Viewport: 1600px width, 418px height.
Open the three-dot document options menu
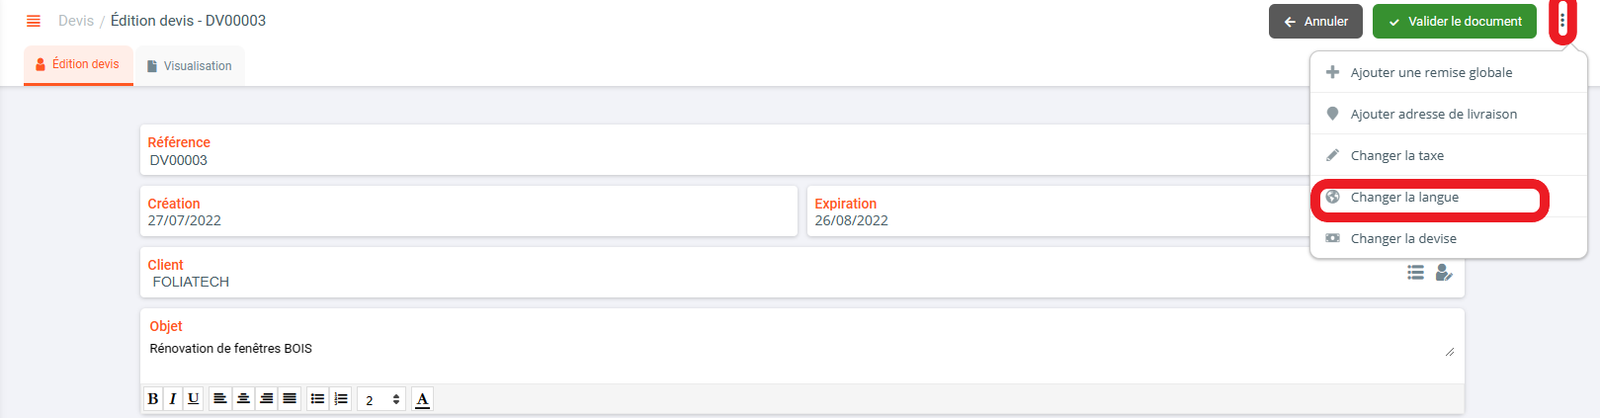point(1561,21)
